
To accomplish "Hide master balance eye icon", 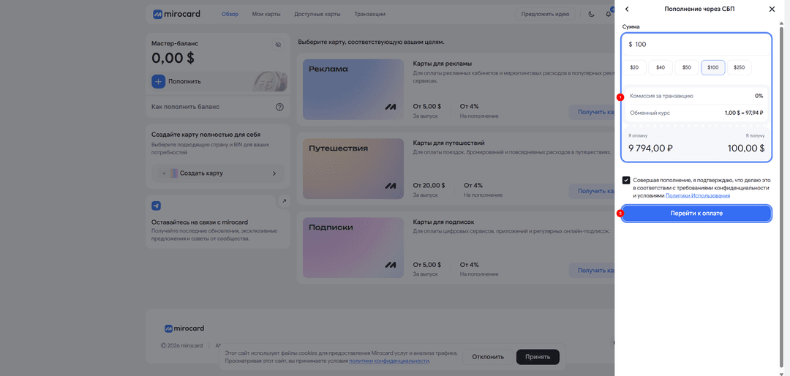I will pos(278,45).
